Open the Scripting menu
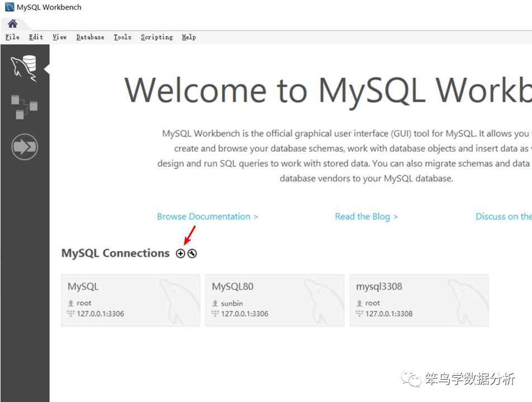 point(156,37)
